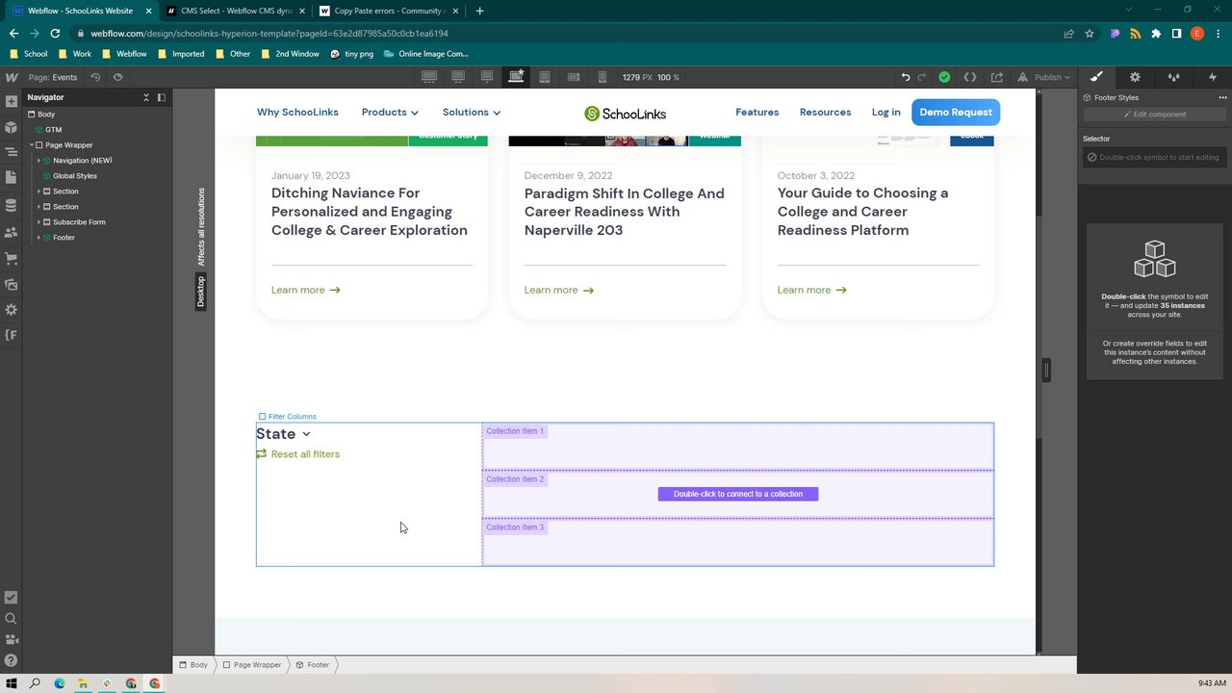
Task: Switch to Copy Paste errors browser tab
Action: [389, 11]
